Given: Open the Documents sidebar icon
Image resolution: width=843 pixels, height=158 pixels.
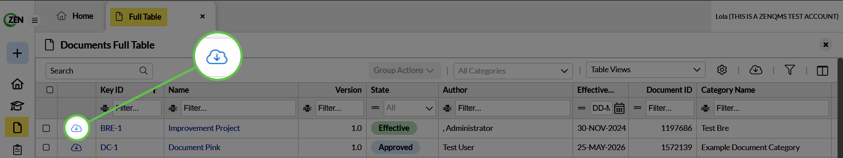Looking at the screenshot, I should click(17, 127).
